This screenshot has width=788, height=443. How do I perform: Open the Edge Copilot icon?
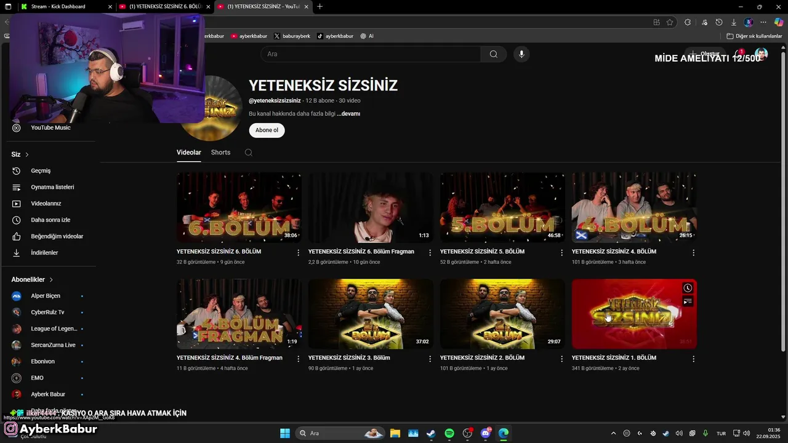pos(779,22)
